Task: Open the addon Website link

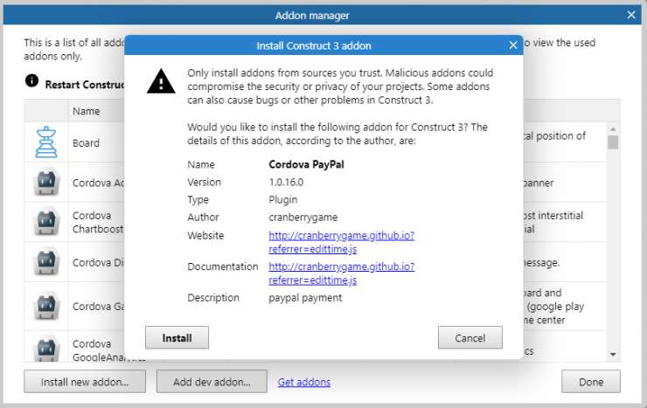Action: coord(341,236)
